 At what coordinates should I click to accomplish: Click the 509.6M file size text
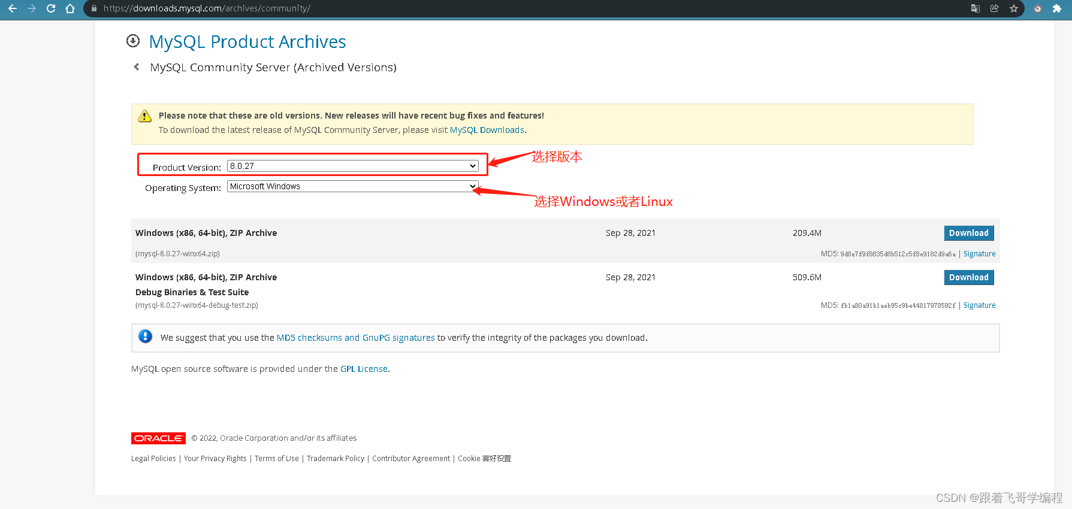[x=807, y=277]
